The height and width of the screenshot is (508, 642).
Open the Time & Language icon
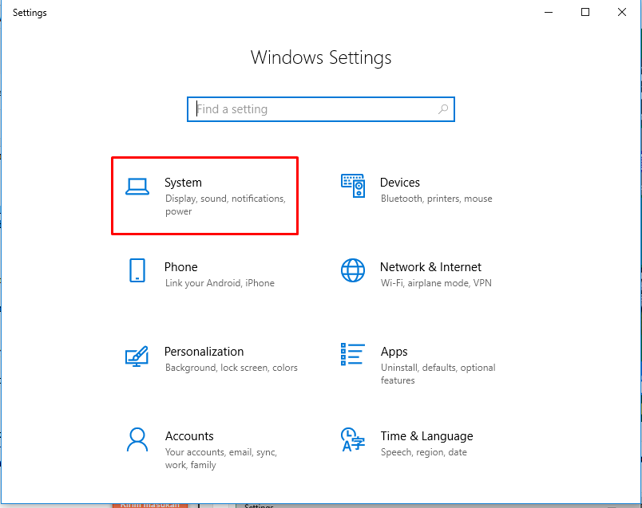coord(352,439)
